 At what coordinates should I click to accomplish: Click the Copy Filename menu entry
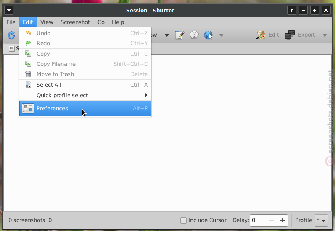tap(85, 64)
